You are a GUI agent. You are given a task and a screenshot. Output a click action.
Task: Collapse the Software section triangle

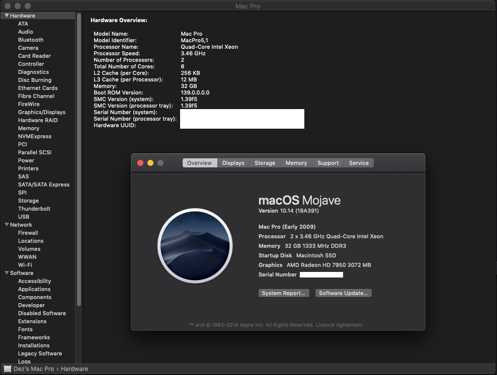[7, 272]
